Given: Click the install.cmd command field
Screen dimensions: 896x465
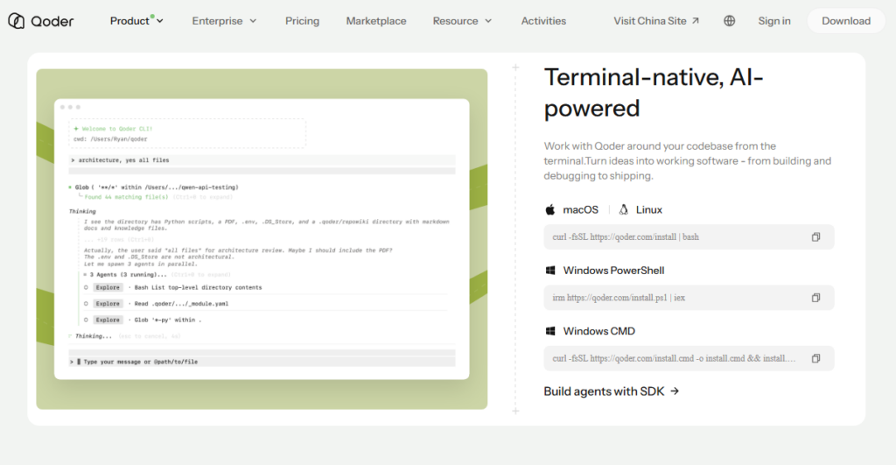Looking at the screenshot, I should tap(689, 359).
